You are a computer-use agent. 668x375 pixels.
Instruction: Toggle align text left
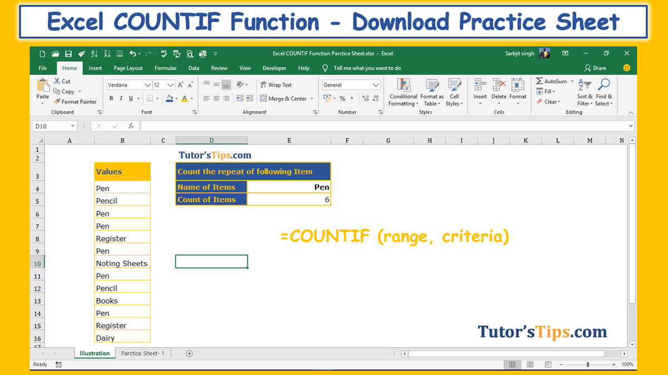(x=207, y=98)
